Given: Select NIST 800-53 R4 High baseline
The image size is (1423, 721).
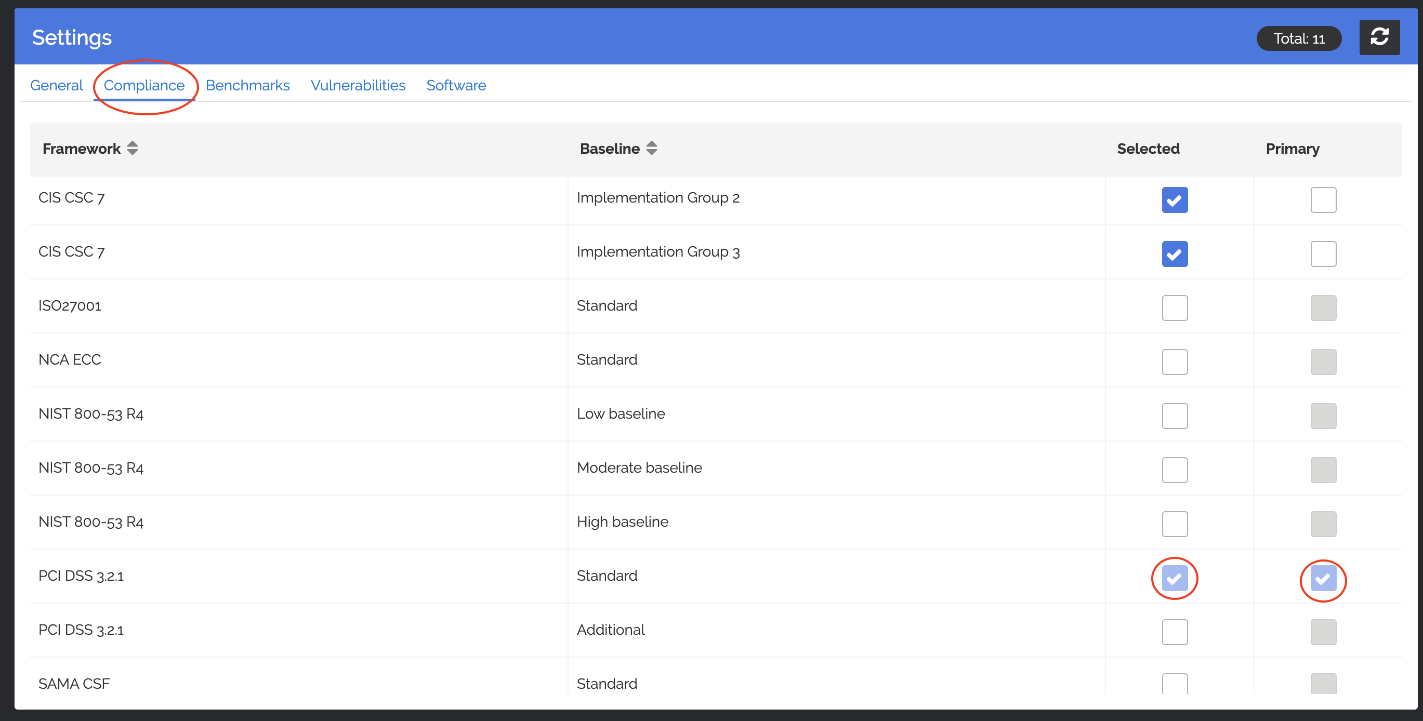Looking at the screenshot, I should (x=1175, y=524).
